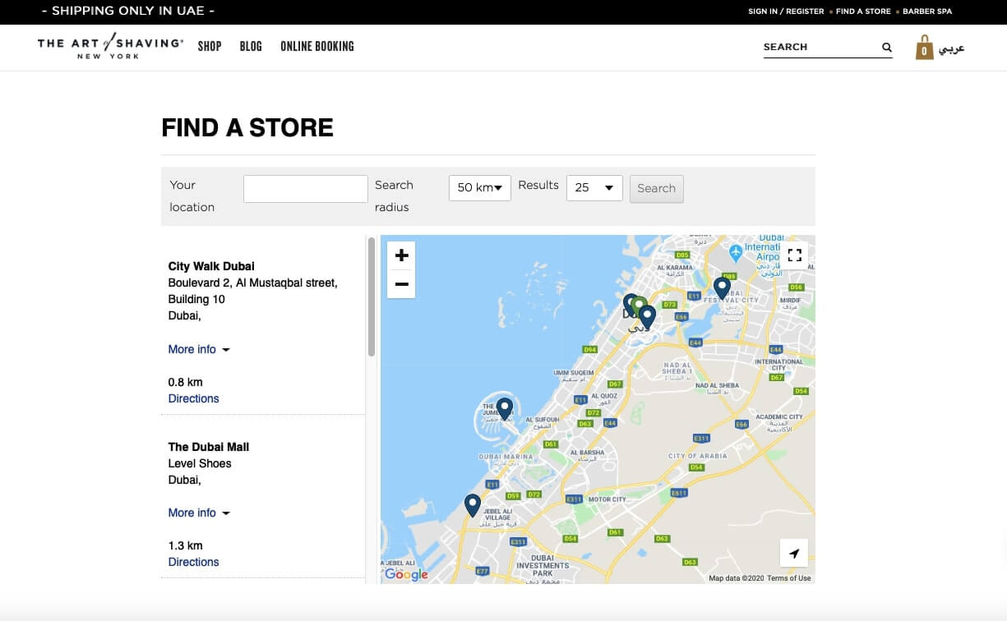Click the Building 10 address line
The image size is (1007, 621).
(196, 299)
